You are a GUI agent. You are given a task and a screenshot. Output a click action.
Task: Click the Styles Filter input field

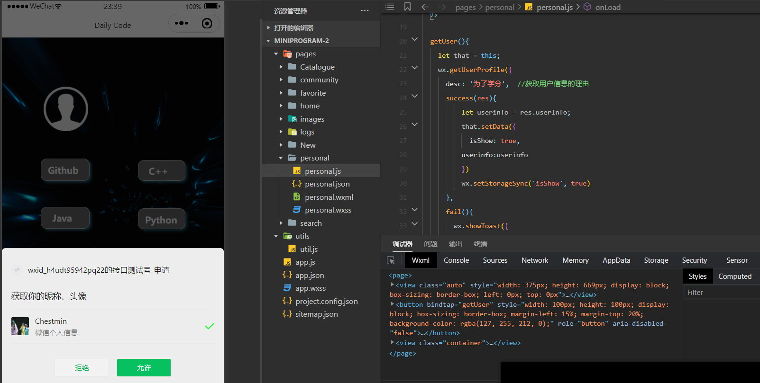click(x=721, y=293)
